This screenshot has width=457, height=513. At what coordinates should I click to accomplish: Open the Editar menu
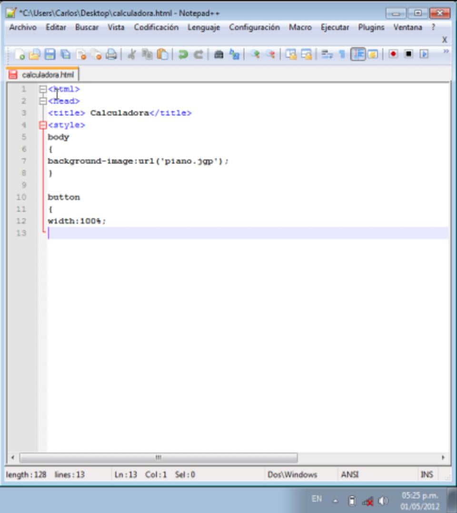(56, 27)
